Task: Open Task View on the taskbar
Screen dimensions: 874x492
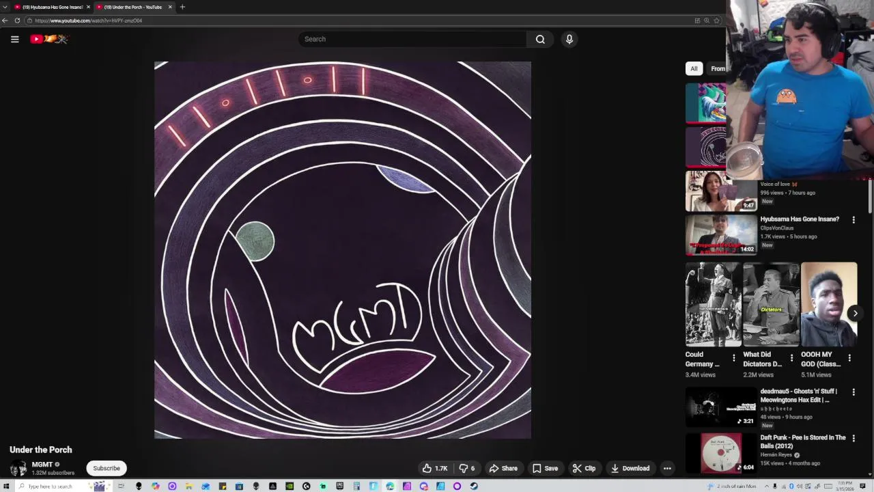Action: [x=121, y=486]
